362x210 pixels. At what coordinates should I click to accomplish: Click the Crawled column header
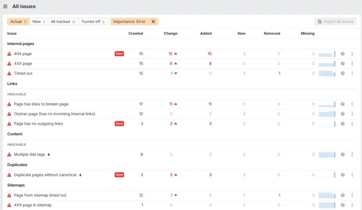pos(136,34)
